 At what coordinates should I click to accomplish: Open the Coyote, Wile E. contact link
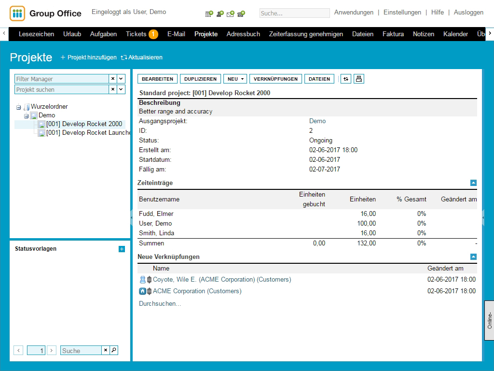click(x=222, y=279)
